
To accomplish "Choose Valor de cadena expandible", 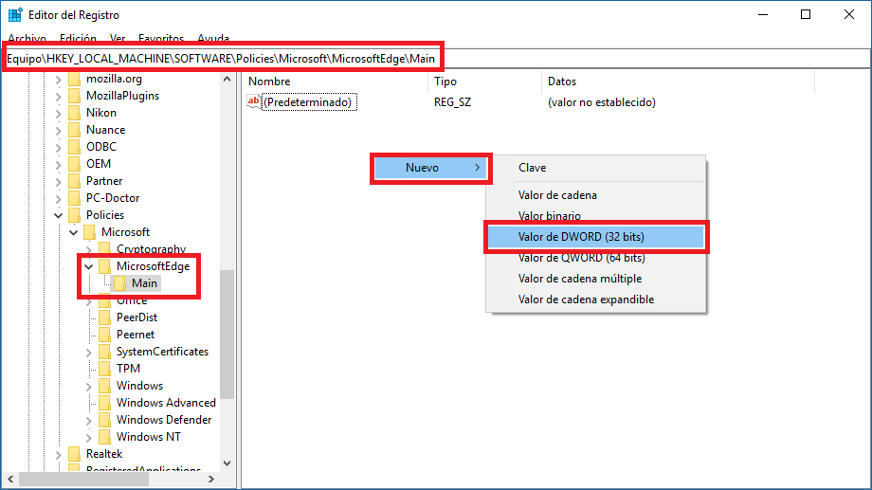I will (595, 299).
